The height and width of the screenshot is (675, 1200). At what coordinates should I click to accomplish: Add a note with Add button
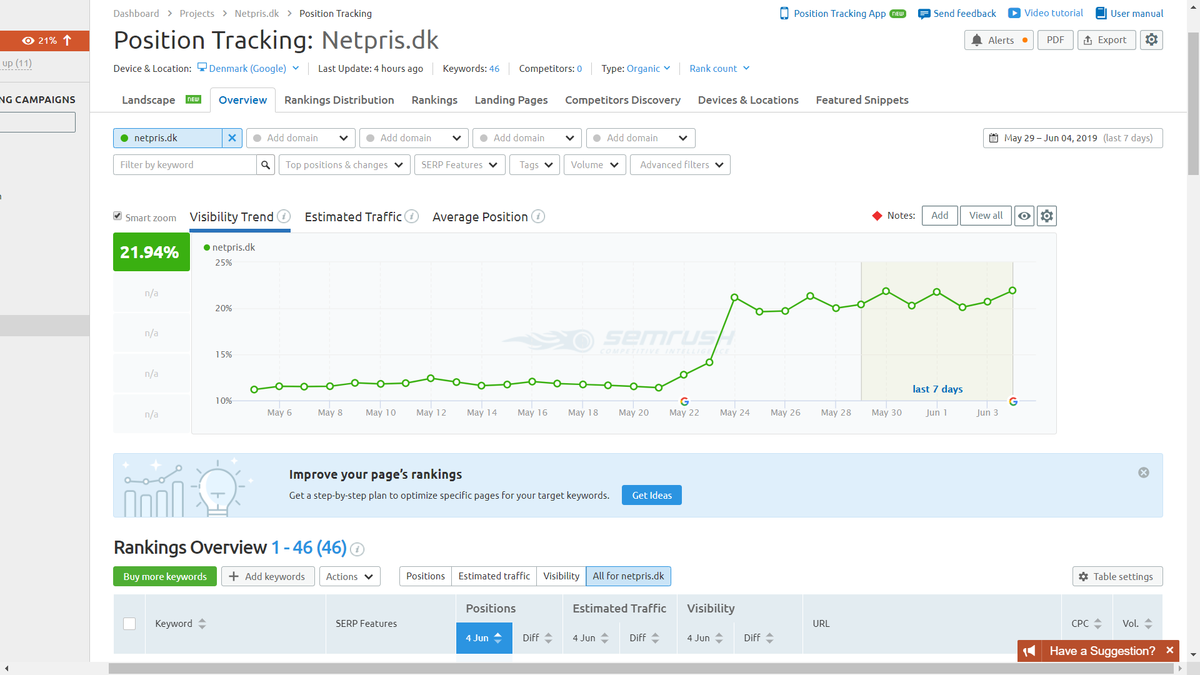[939, 216]
